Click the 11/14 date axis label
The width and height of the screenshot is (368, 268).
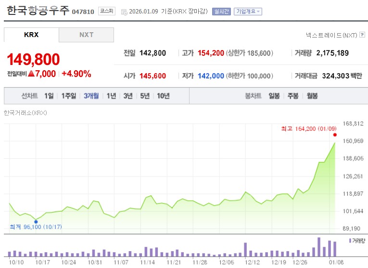[147, 262]
